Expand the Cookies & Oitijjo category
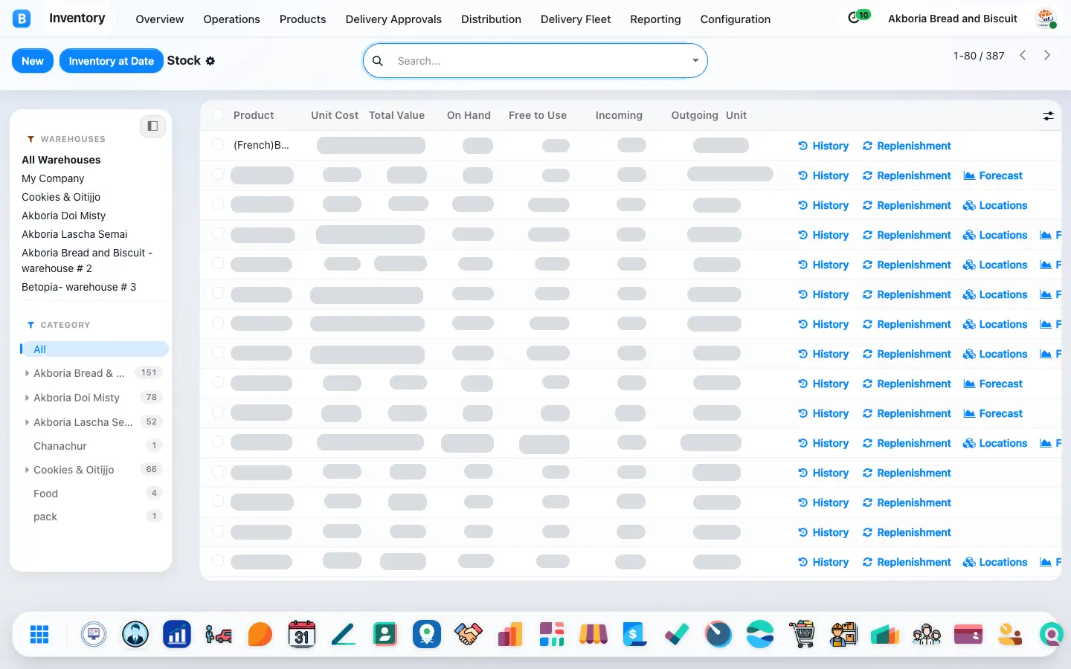The width and height of the screenshot is (1071, 669). pos(28,470)
